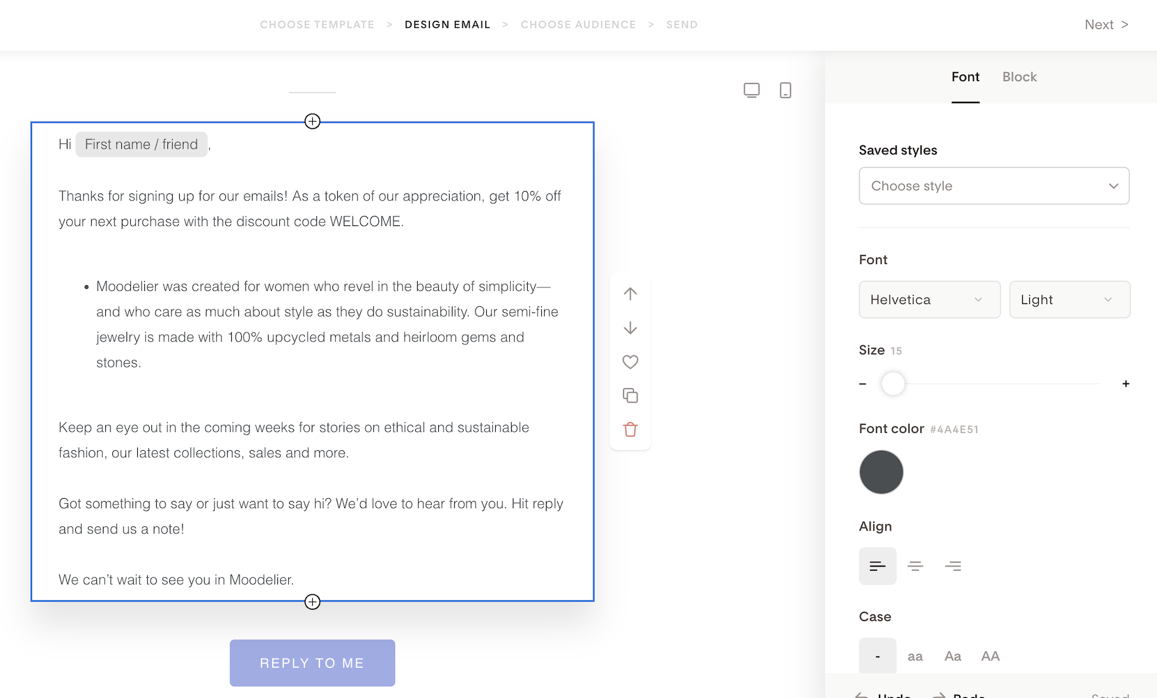Click the Next button
The image size is (1157, 698).
pyautogui.click(x=1106, y=25)
